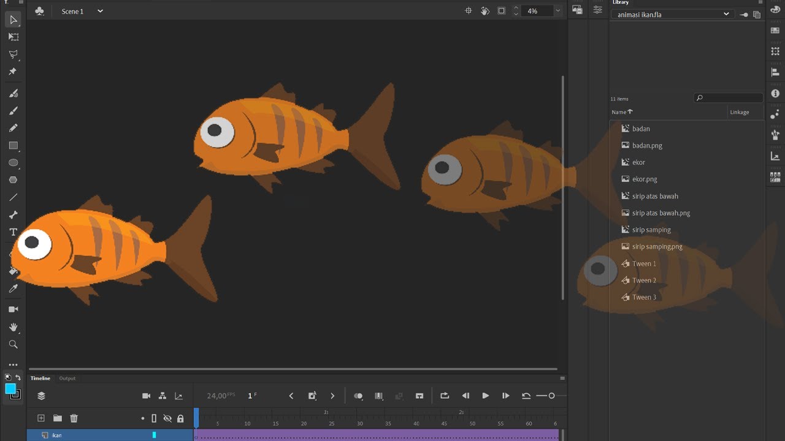This screenshot has height=441, width=785.
Task: Lock all layers
Action: tap(180, 418)
